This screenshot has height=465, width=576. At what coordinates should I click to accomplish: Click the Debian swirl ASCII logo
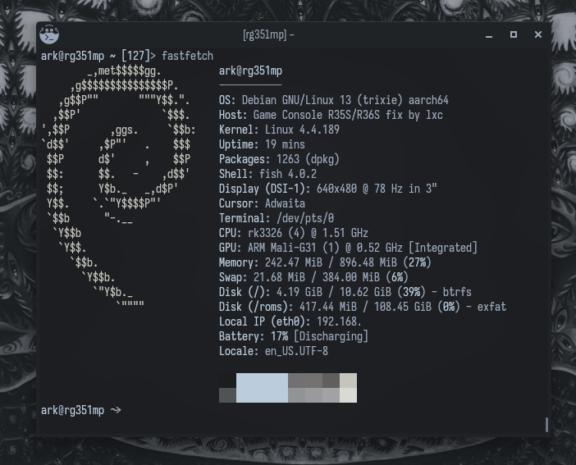point(119,186)
